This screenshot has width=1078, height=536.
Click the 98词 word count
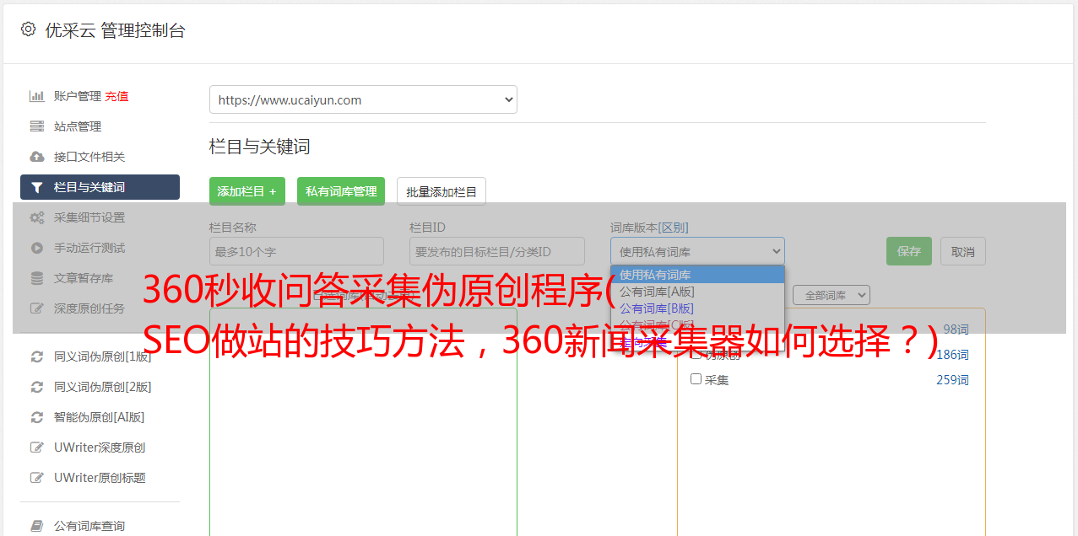pos(956,330)
